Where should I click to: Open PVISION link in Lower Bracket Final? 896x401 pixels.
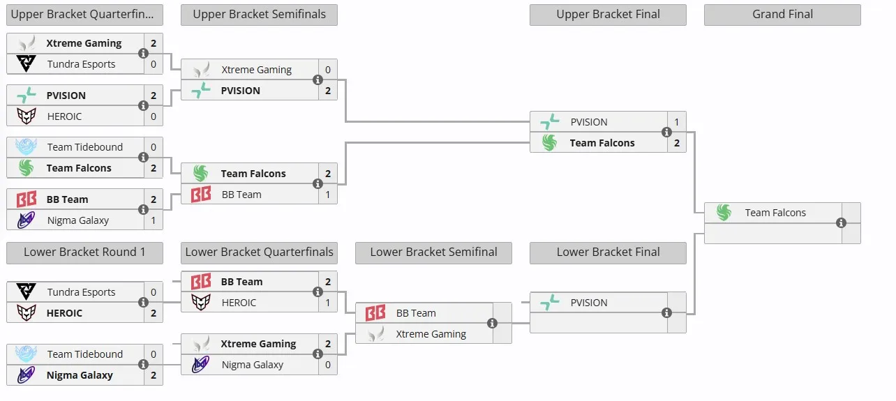click(589, 303)
